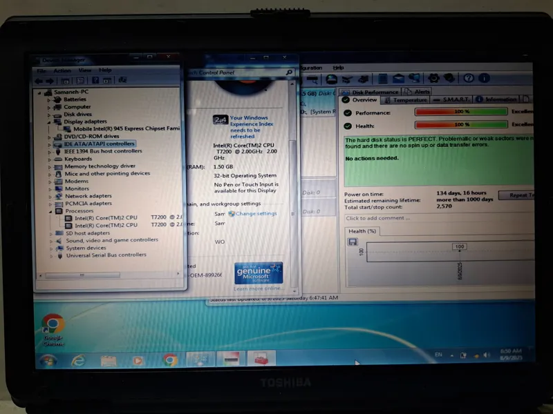Open the Windows Start menu
This screenshot has width=553, height=414.
tap(48, 361)
